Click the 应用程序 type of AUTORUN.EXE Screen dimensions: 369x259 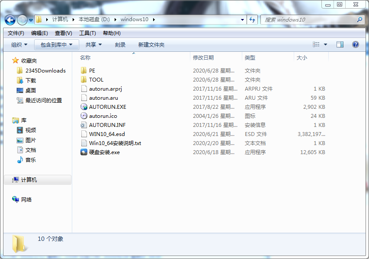pyautogui.click(x=255, y=107)
